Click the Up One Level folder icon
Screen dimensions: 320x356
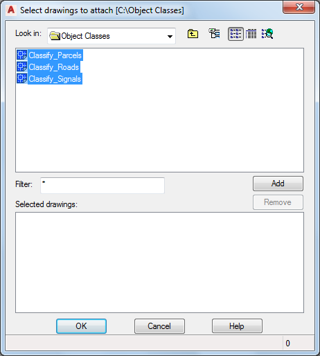[x=193, y=34]
